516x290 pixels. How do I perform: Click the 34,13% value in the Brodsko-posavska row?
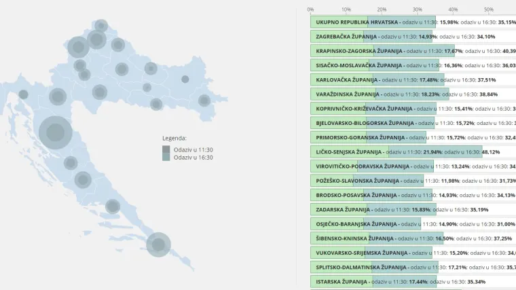click(x=506, y=195)
